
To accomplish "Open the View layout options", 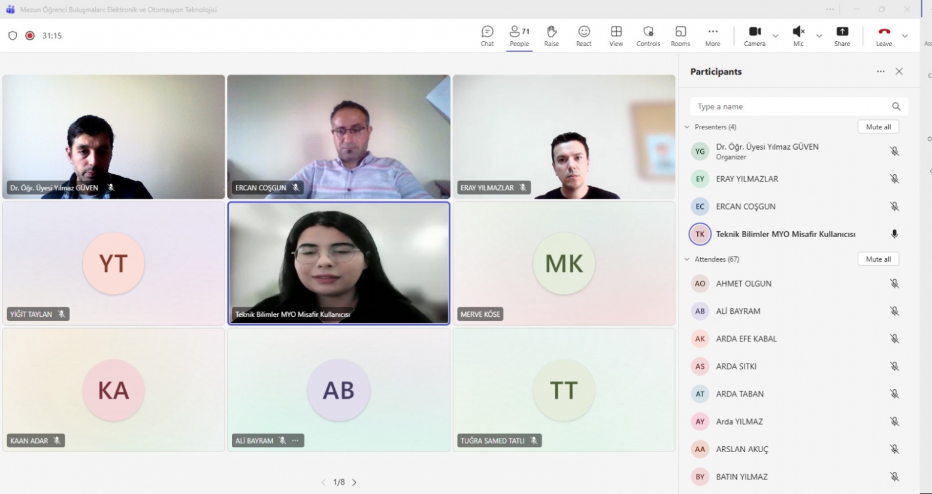I will coord(616,35).
